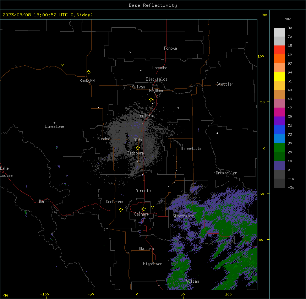Click the Airdrie label
The width and height of the screenshot is (306, 299).
tap(143, 191)
